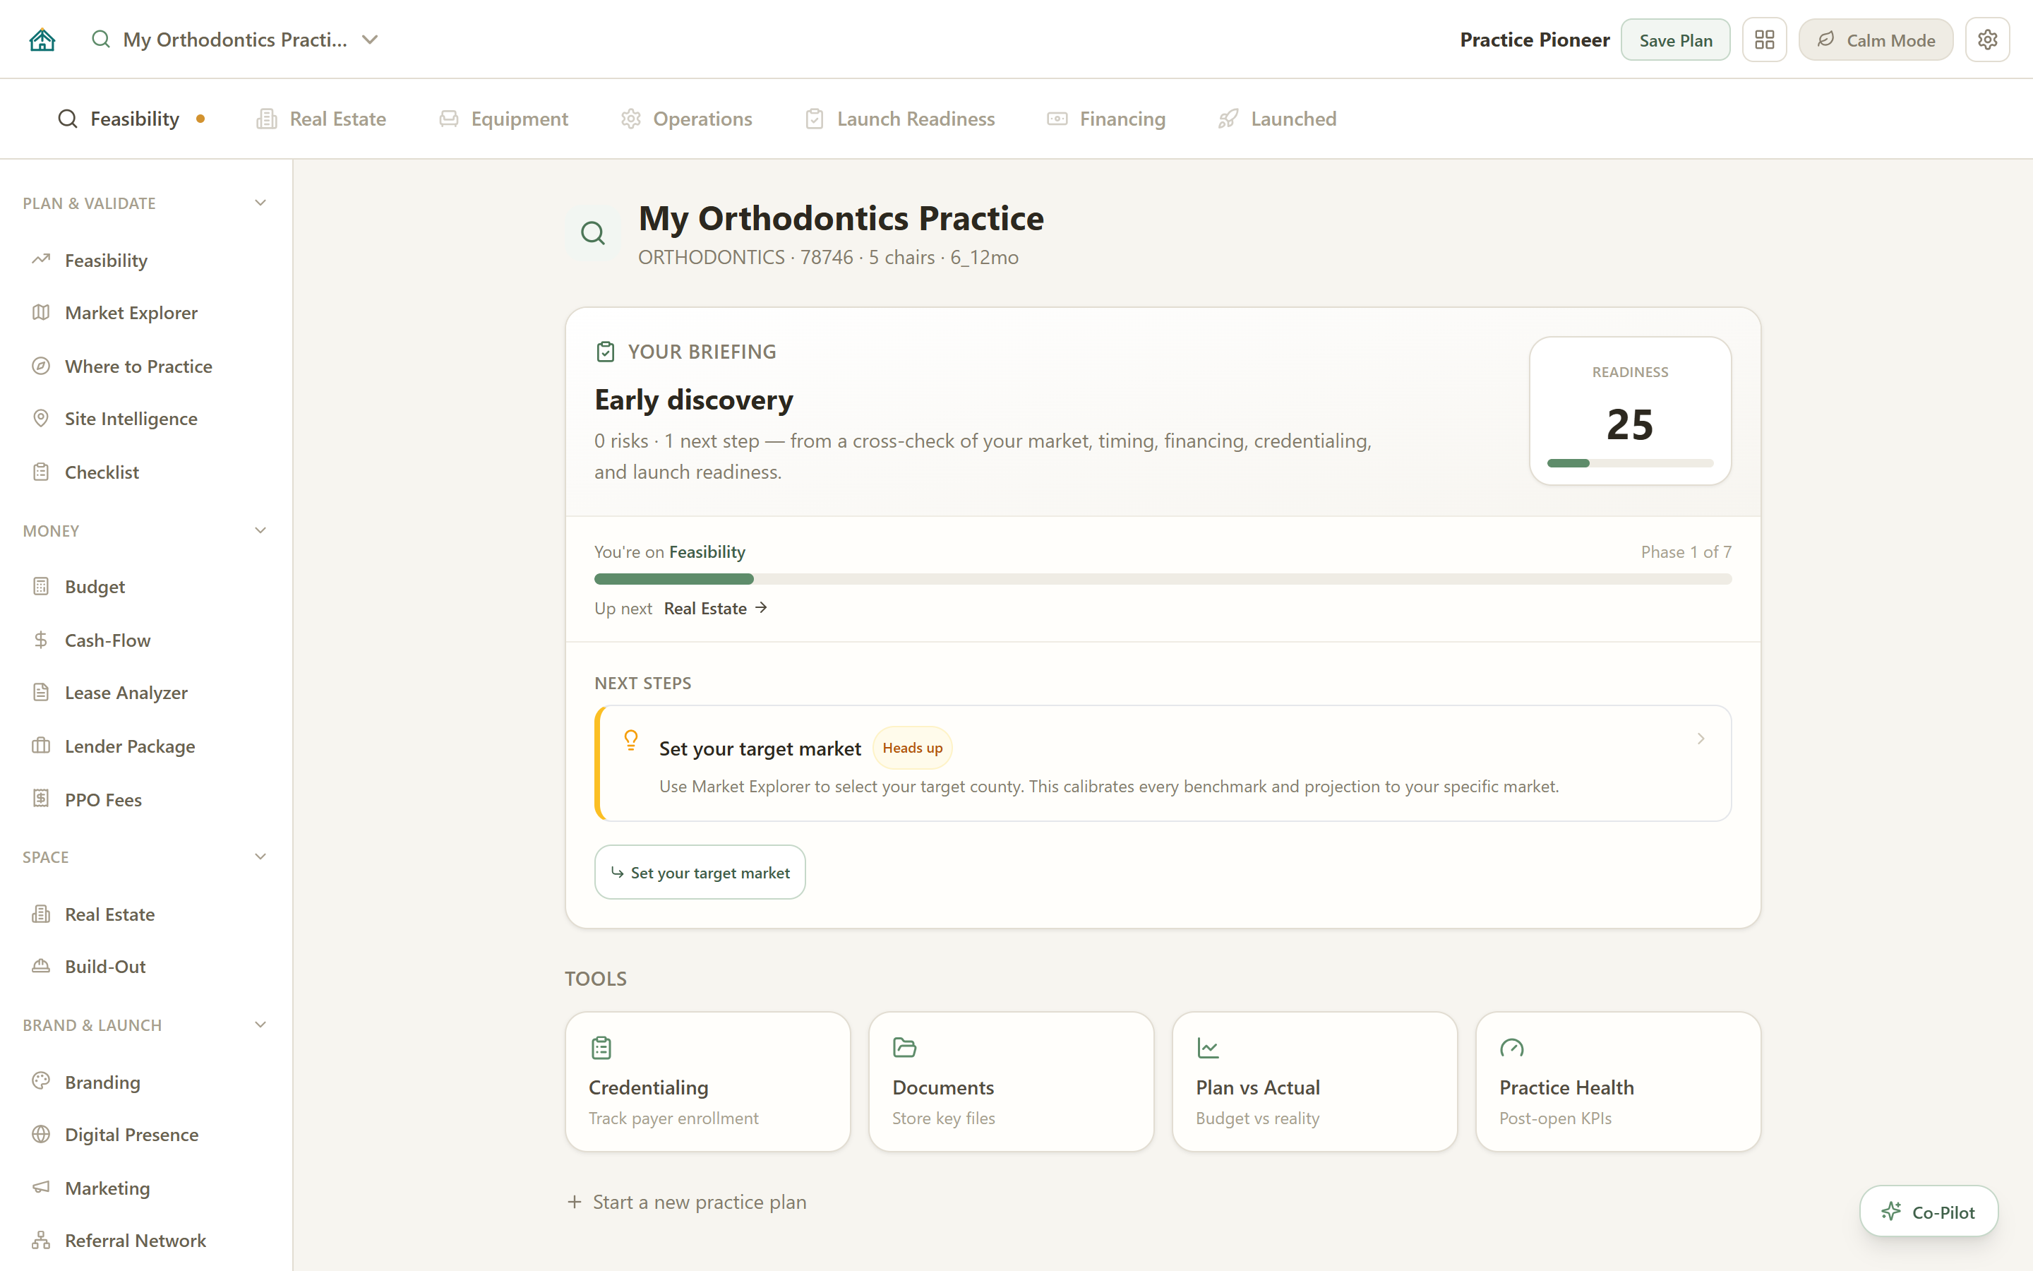Click the sidebar Real Estate building icon

pyautogui.click(x=41, y=914)
